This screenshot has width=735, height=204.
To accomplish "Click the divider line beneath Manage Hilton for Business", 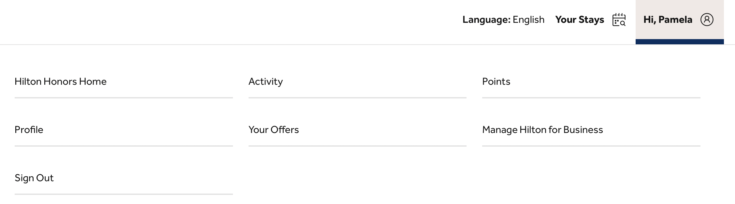I will [x=591, y=146].
